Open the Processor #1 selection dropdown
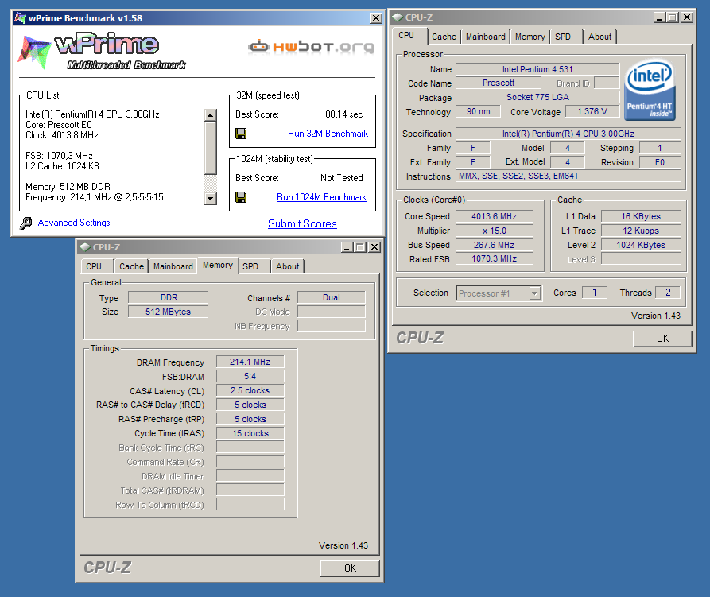Screen dimensions: 710x597 coord(535,293)
